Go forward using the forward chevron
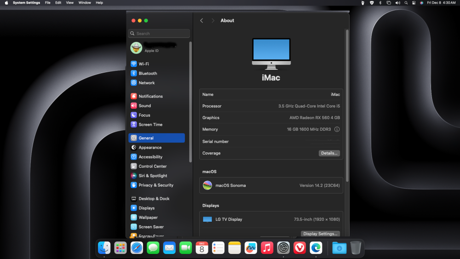This screenshot has width=460, height=259. (x=213, y=21)
